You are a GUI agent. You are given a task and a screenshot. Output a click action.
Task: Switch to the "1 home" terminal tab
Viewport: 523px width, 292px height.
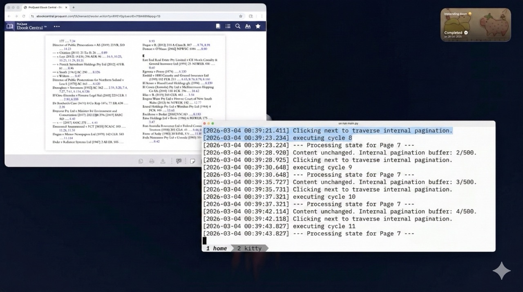(x=216, y=248)
